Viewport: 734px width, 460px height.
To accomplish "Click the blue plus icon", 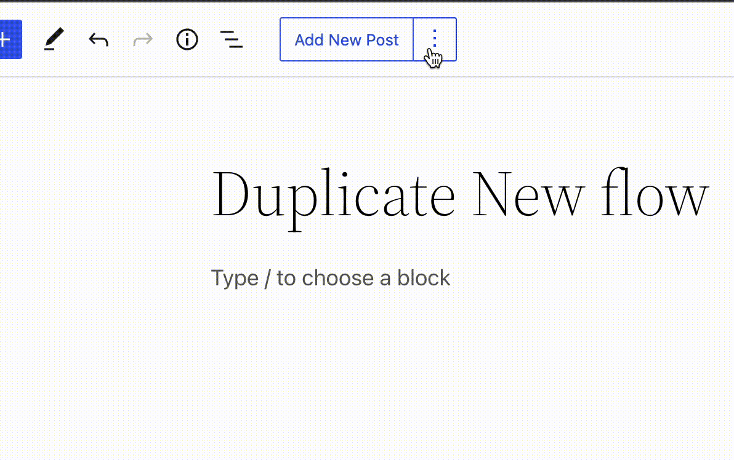I will coord(6,39).
